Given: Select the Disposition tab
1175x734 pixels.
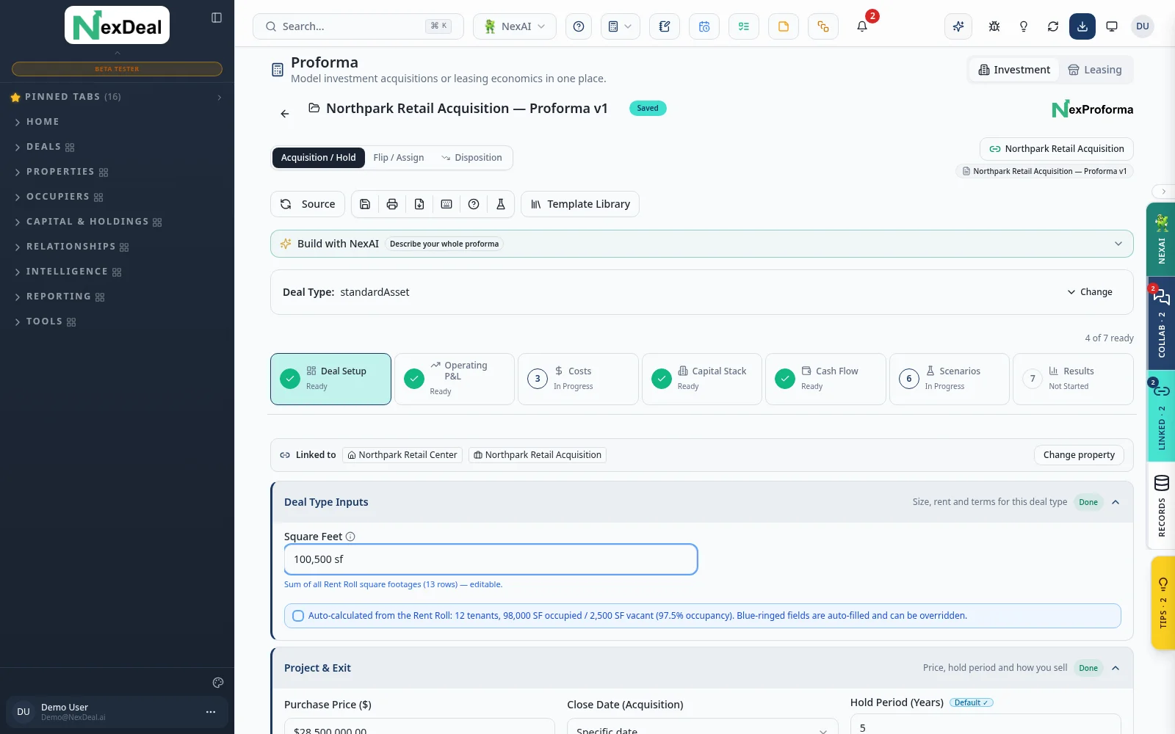Looking at the screenshot, I should [x=471, y=158].
